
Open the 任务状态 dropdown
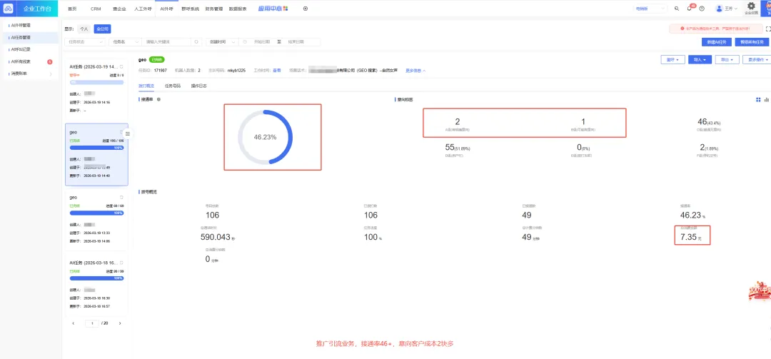pos(85,42)
